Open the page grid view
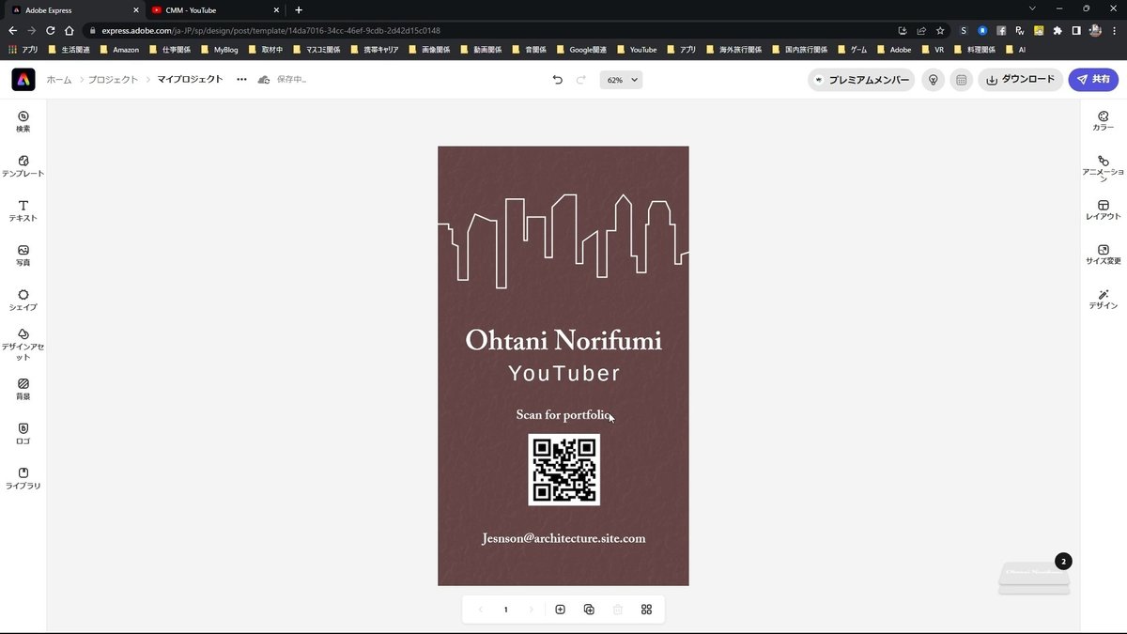This screenshot has width=1127, height=634. tap(646, 610)
